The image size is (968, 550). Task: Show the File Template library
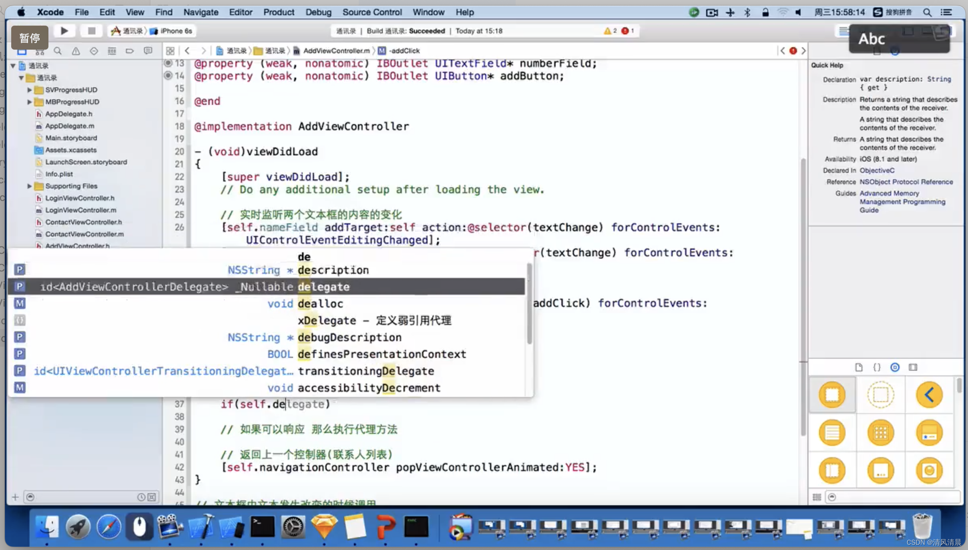[859, 367]
